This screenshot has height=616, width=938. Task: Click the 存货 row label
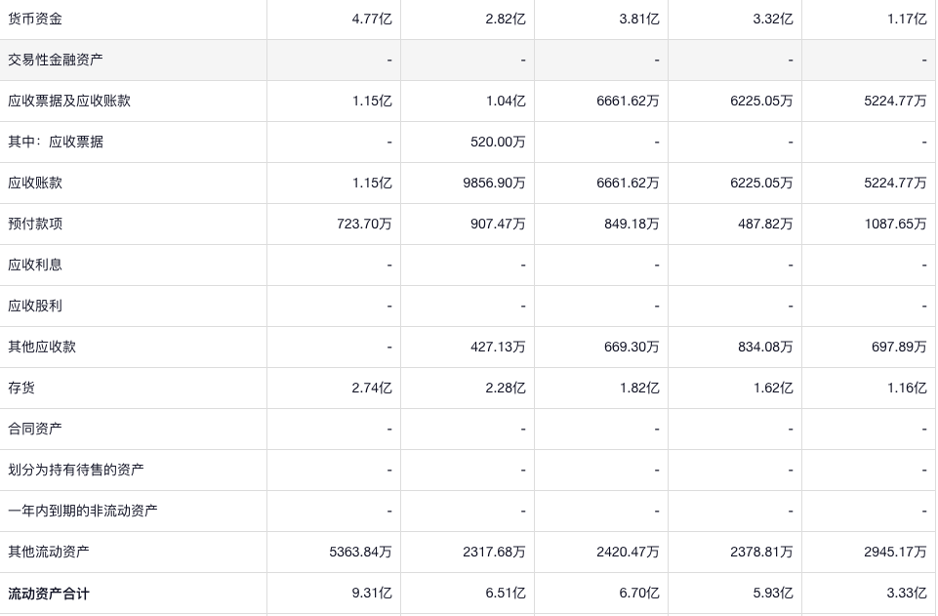(21, 388)
